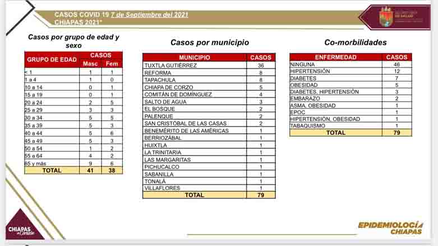
Task: Select the 'TABAQUISMO' disease row
Action: click(x=351, y=126)
